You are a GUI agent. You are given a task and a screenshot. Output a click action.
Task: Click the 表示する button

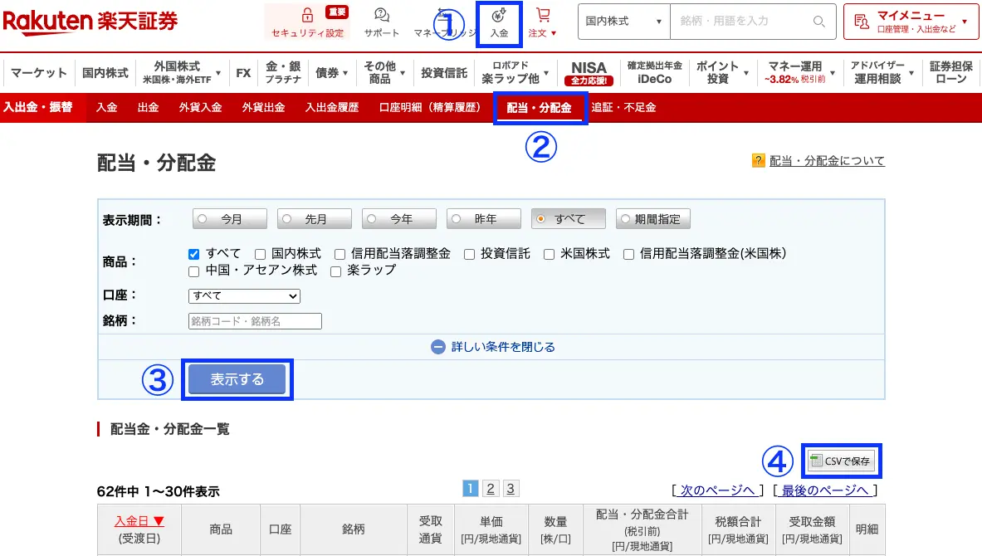click(237, 379)
